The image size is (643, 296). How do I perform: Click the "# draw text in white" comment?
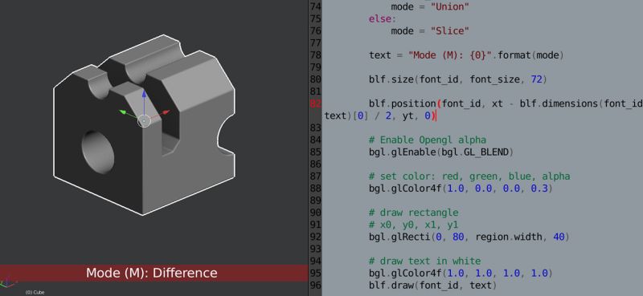click(424, 262)
